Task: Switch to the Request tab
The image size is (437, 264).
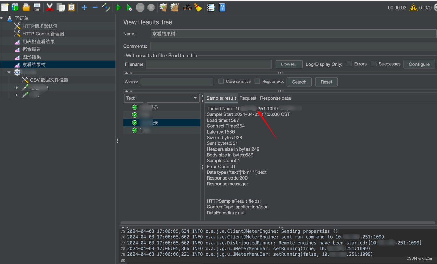Action: 248,98
